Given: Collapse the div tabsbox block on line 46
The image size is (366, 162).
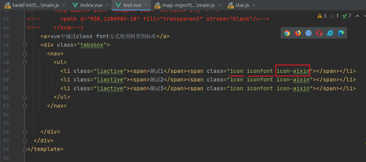Looking at the screenshot, I should click(x=25, y=45).
